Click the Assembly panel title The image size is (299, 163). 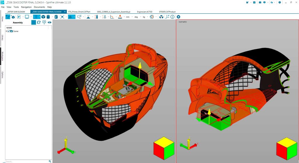coord(18,23)
